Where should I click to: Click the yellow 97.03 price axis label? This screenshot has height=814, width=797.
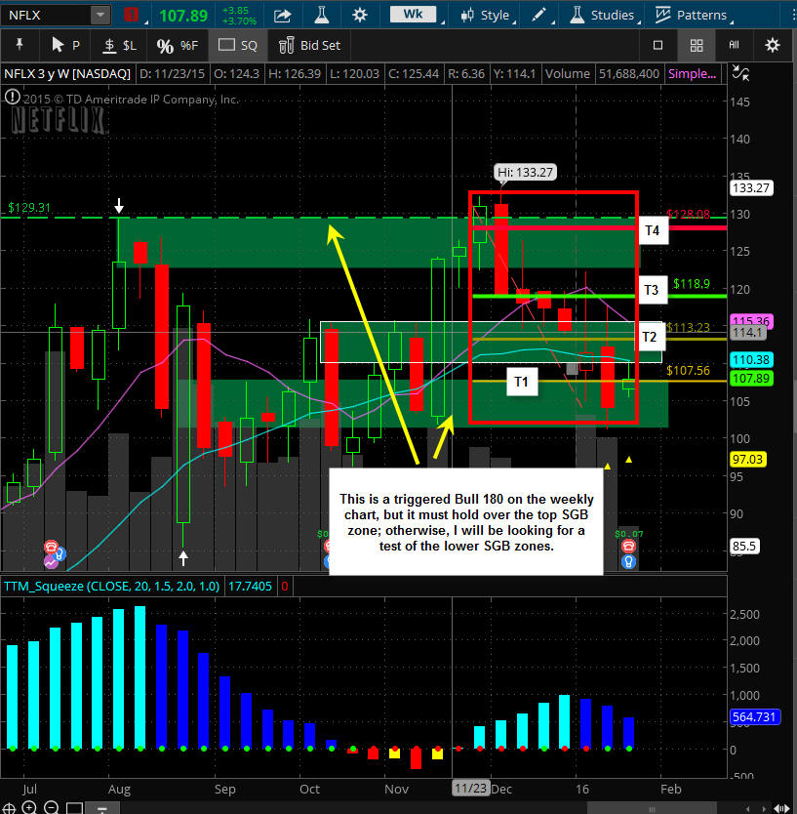point(747,459)
